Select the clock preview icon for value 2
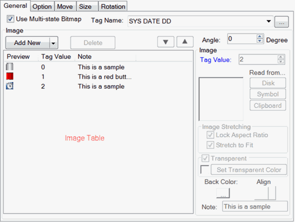This screenshot has height=222, width=295. (x=9, y=86)
